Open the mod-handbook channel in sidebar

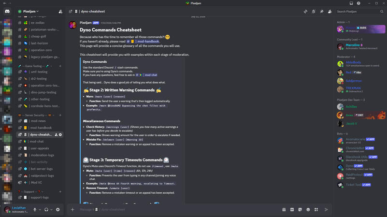point(40,128)
